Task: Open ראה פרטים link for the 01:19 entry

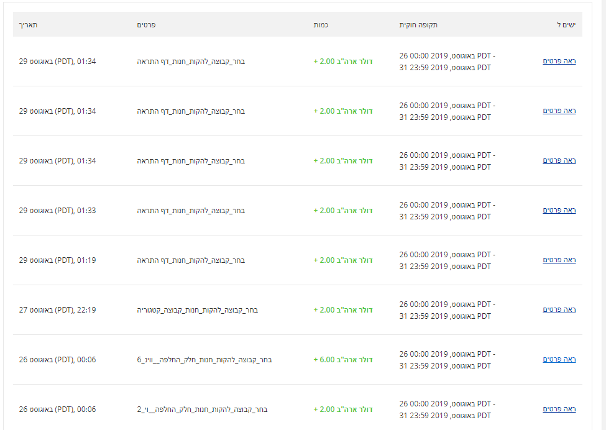Action: (559, 260)
